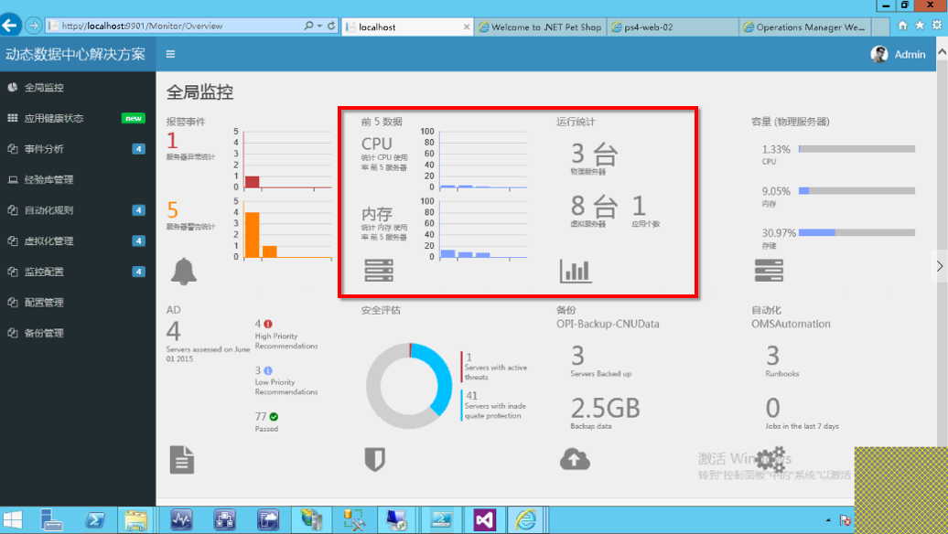Open the Admin user profile menu
This screenshot has height=534, width=948.
tap(899, 55)
